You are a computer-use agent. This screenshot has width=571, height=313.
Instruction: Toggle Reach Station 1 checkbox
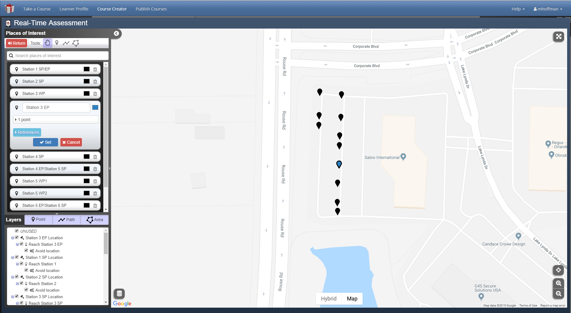tap(21, 264)
